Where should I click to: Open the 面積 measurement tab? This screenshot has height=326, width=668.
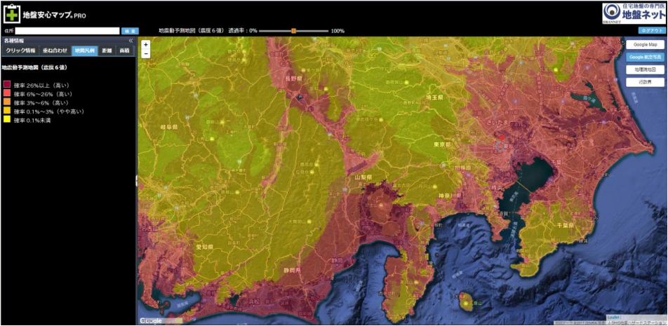click(124, 50)
